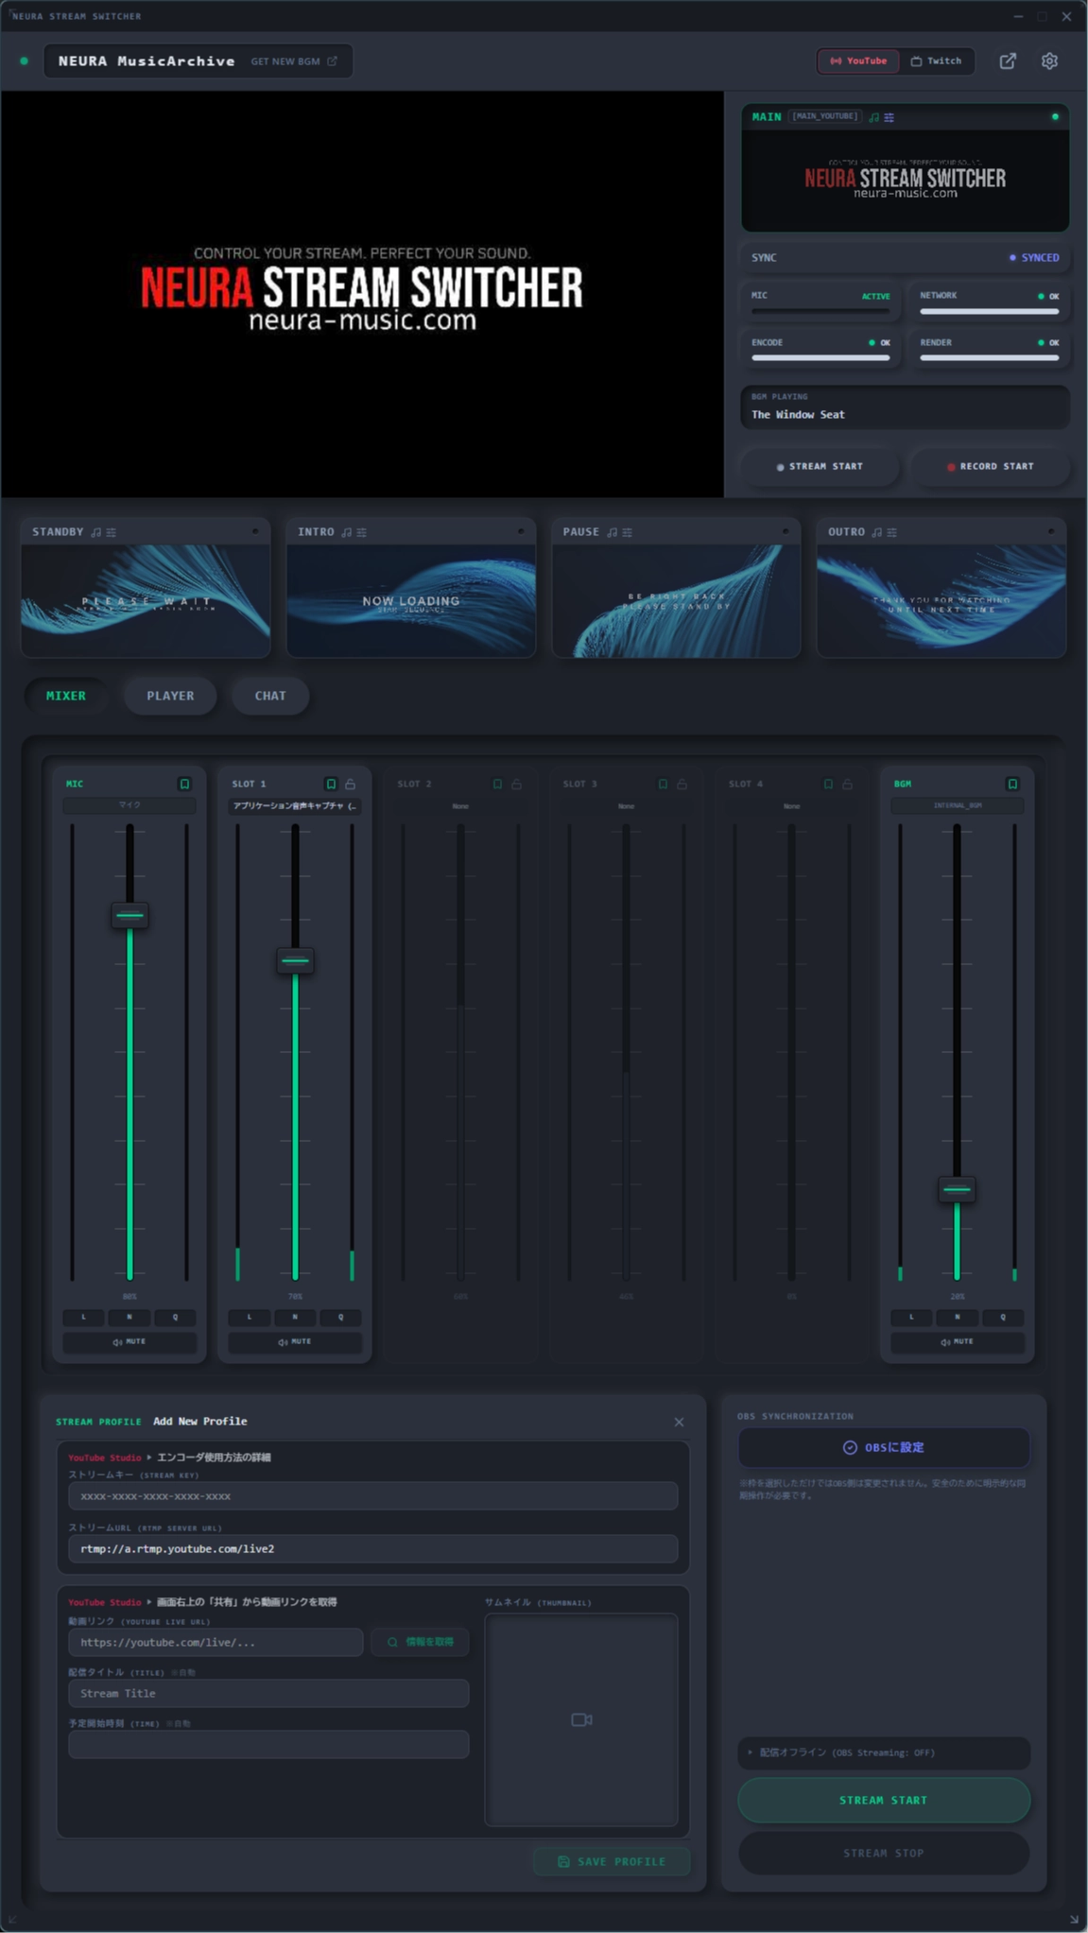1088x1933 pixels.
Task: Click the SLOT 4 lock icon
Action: point(848,784)
